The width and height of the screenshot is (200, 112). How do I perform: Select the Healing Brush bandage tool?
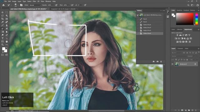tap(7, 22)
